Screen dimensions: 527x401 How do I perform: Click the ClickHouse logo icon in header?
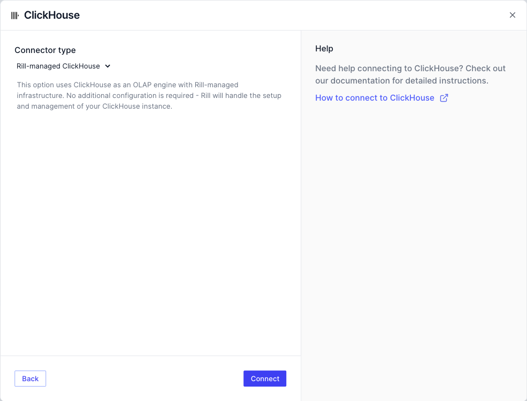[x=15, y=16]
